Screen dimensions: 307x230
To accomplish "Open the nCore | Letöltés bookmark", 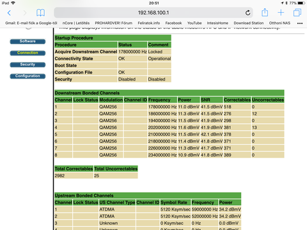I will pyautogui.click(x=76, y=23).
